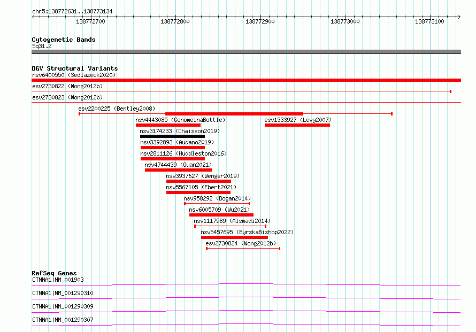Click the red nsv6005709 variant bar

(221, 215)
